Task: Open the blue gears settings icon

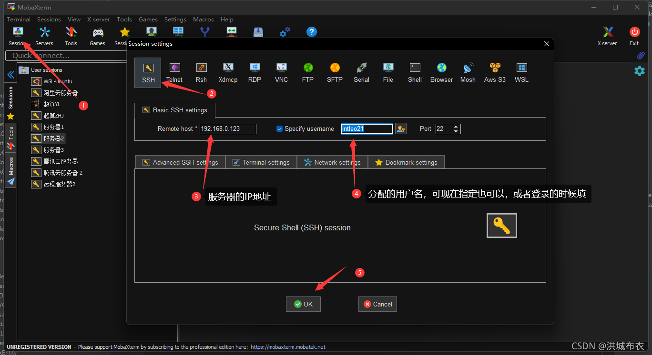Action: (285, 32)
